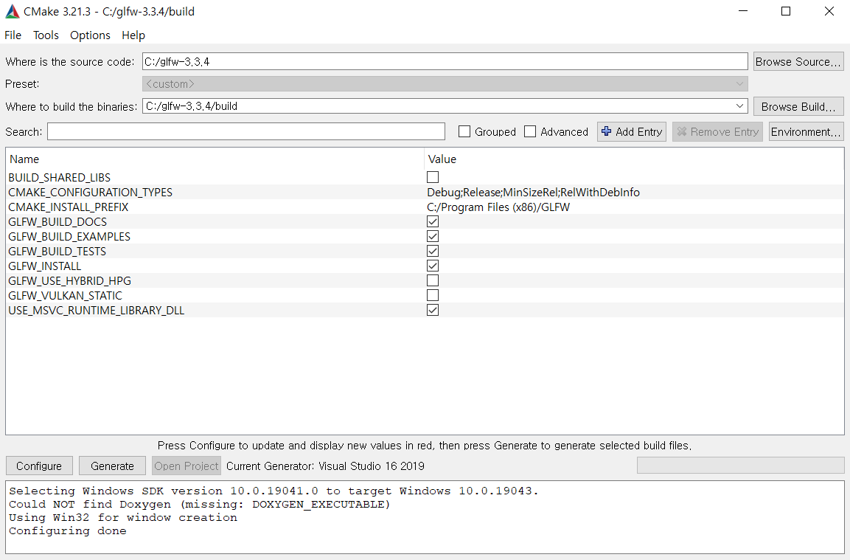Open the Options menu

point(90,35)
